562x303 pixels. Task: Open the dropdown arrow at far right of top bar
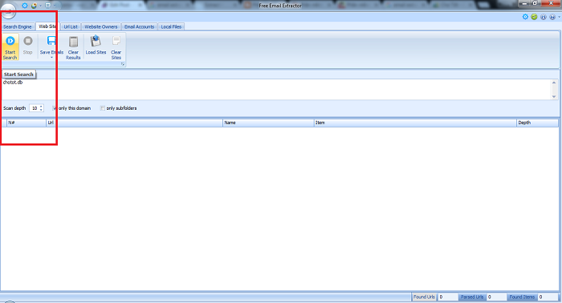[x=559, y=17]
